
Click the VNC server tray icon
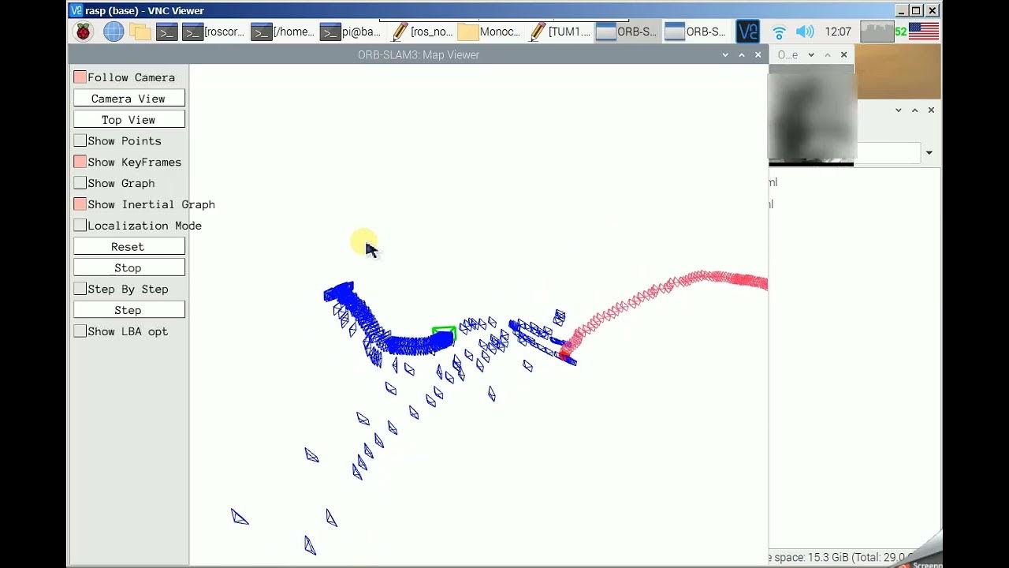[x=747, y=32]
